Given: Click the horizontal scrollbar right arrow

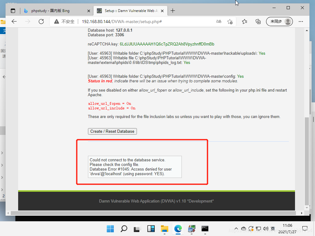Looking at the screenshot, I should click(301, 213).
